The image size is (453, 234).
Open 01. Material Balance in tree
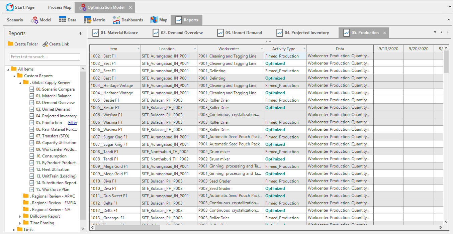51,96
